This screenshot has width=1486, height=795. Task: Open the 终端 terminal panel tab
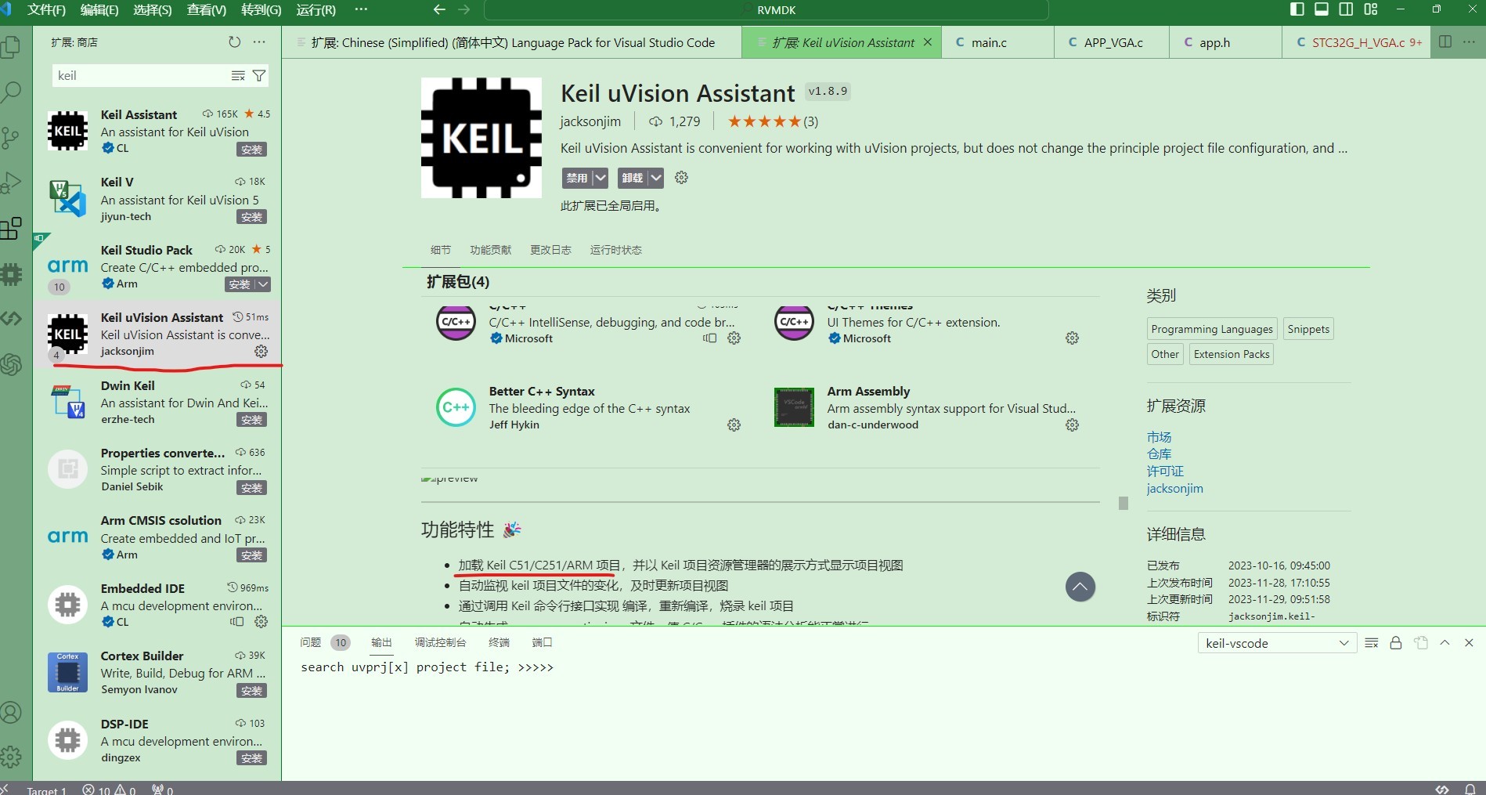pyautogui.click(x=499, y=642)
